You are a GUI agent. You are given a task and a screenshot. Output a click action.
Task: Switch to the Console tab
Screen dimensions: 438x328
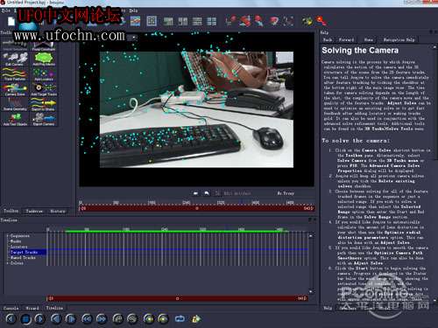(11, 308)
